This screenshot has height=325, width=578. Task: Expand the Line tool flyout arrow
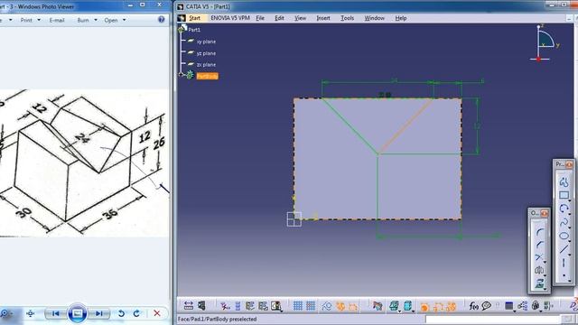(570, 255)
